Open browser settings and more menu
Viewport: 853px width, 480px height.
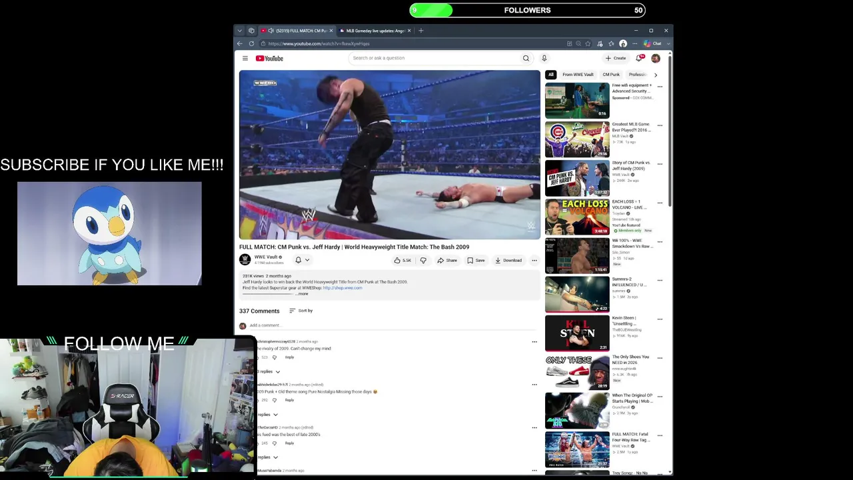coord(634,44)
